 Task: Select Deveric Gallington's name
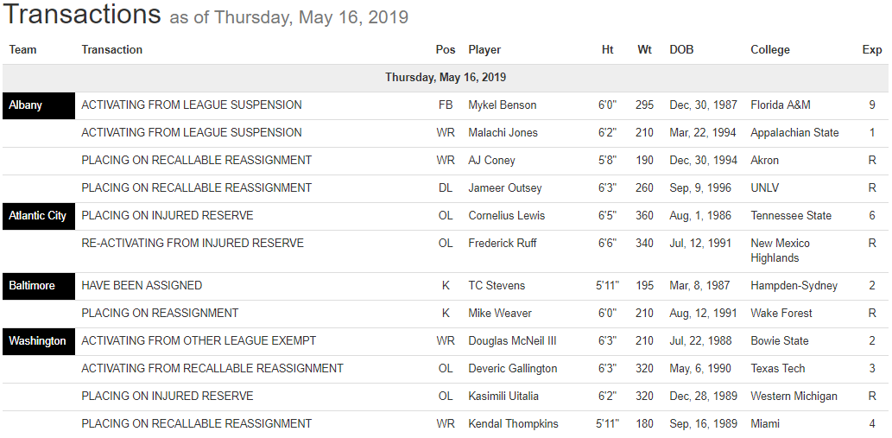click(513, 369)
